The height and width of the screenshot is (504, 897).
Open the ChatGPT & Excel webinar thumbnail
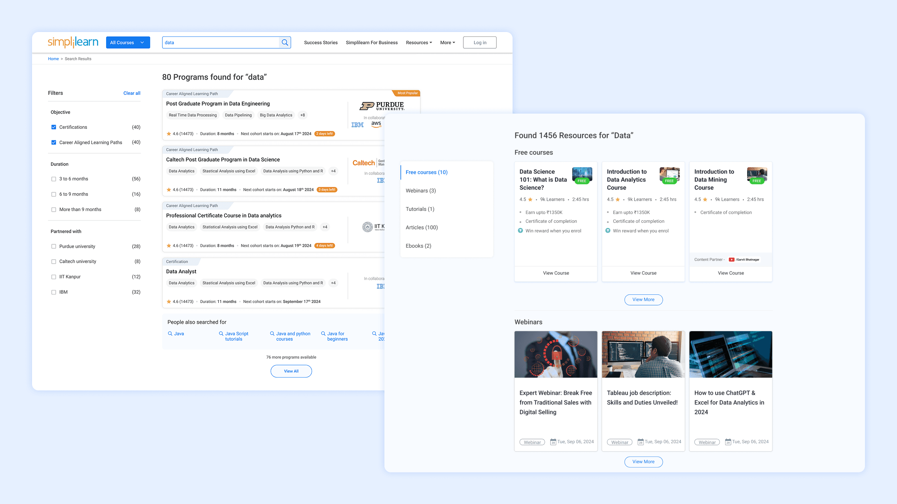pos(730,354)
